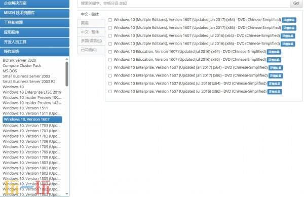Select BizTalk Server 2020 in the list
This screenshot has width=304, height=197.
[x=19, y=60]
